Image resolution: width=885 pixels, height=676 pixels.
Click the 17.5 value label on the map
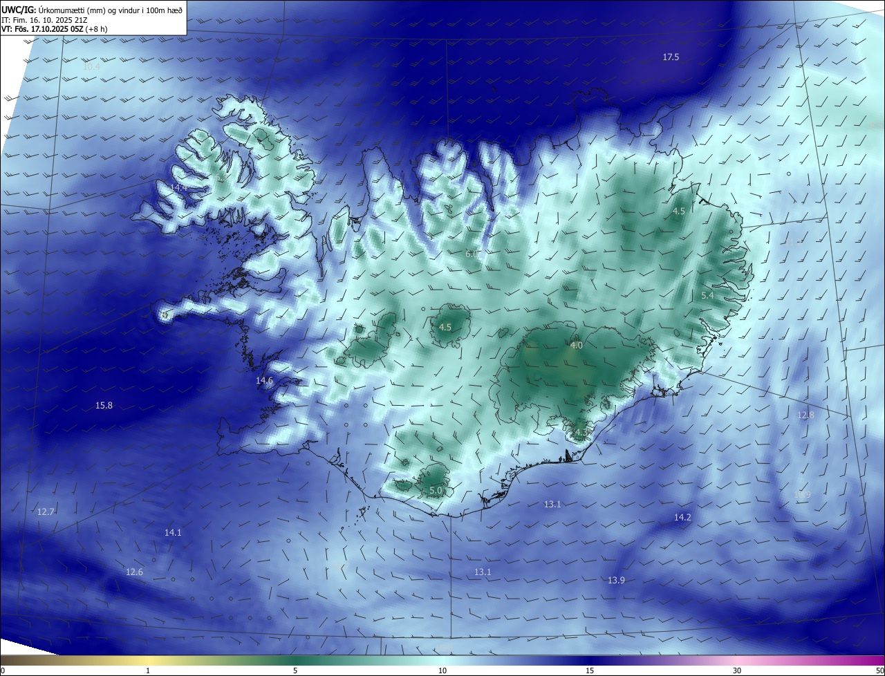click(x=671, y=57)
